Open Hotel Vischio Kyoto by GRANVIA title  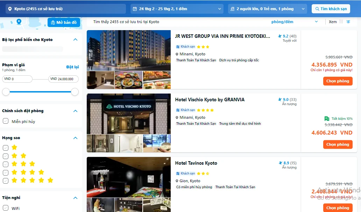[x=210, y=100]
